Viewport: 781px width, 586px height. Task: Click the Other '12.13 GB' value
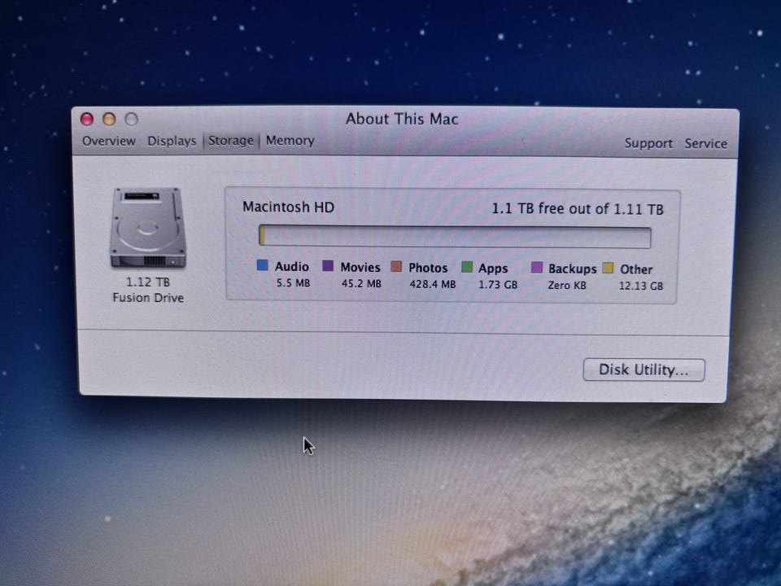click(640, 286)
